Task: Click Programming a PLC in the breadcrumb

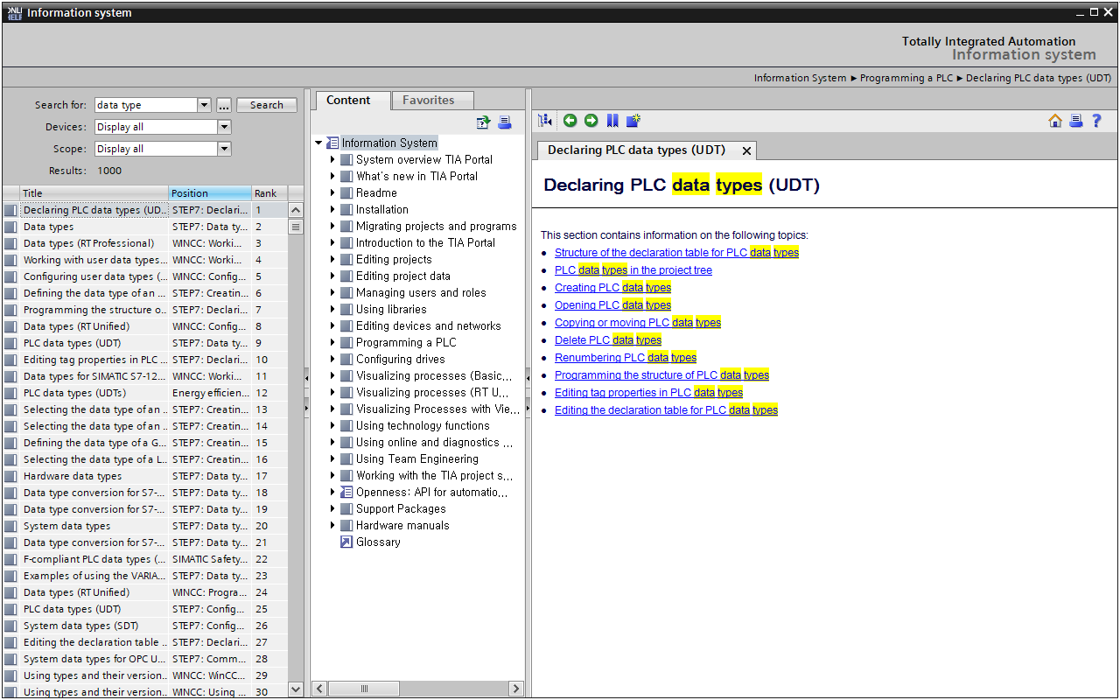Action: 906,78
